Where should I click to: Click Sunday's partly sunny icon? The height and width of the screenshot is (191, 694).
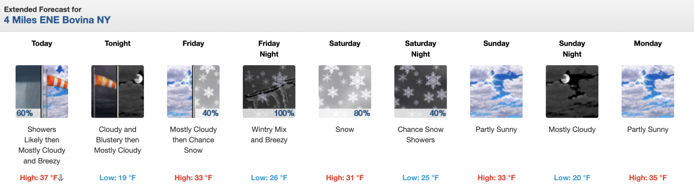(x=496, y=92)
